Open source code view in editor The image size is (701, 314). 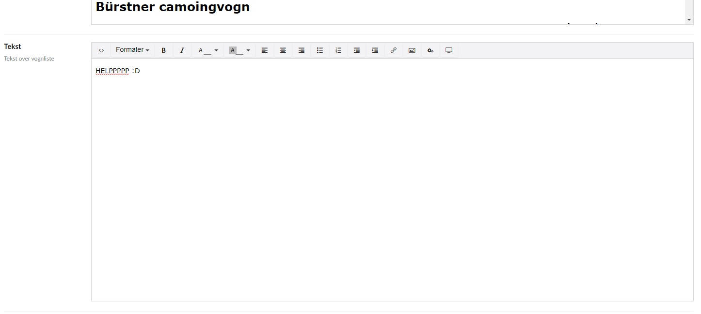[x=101, y=50]
